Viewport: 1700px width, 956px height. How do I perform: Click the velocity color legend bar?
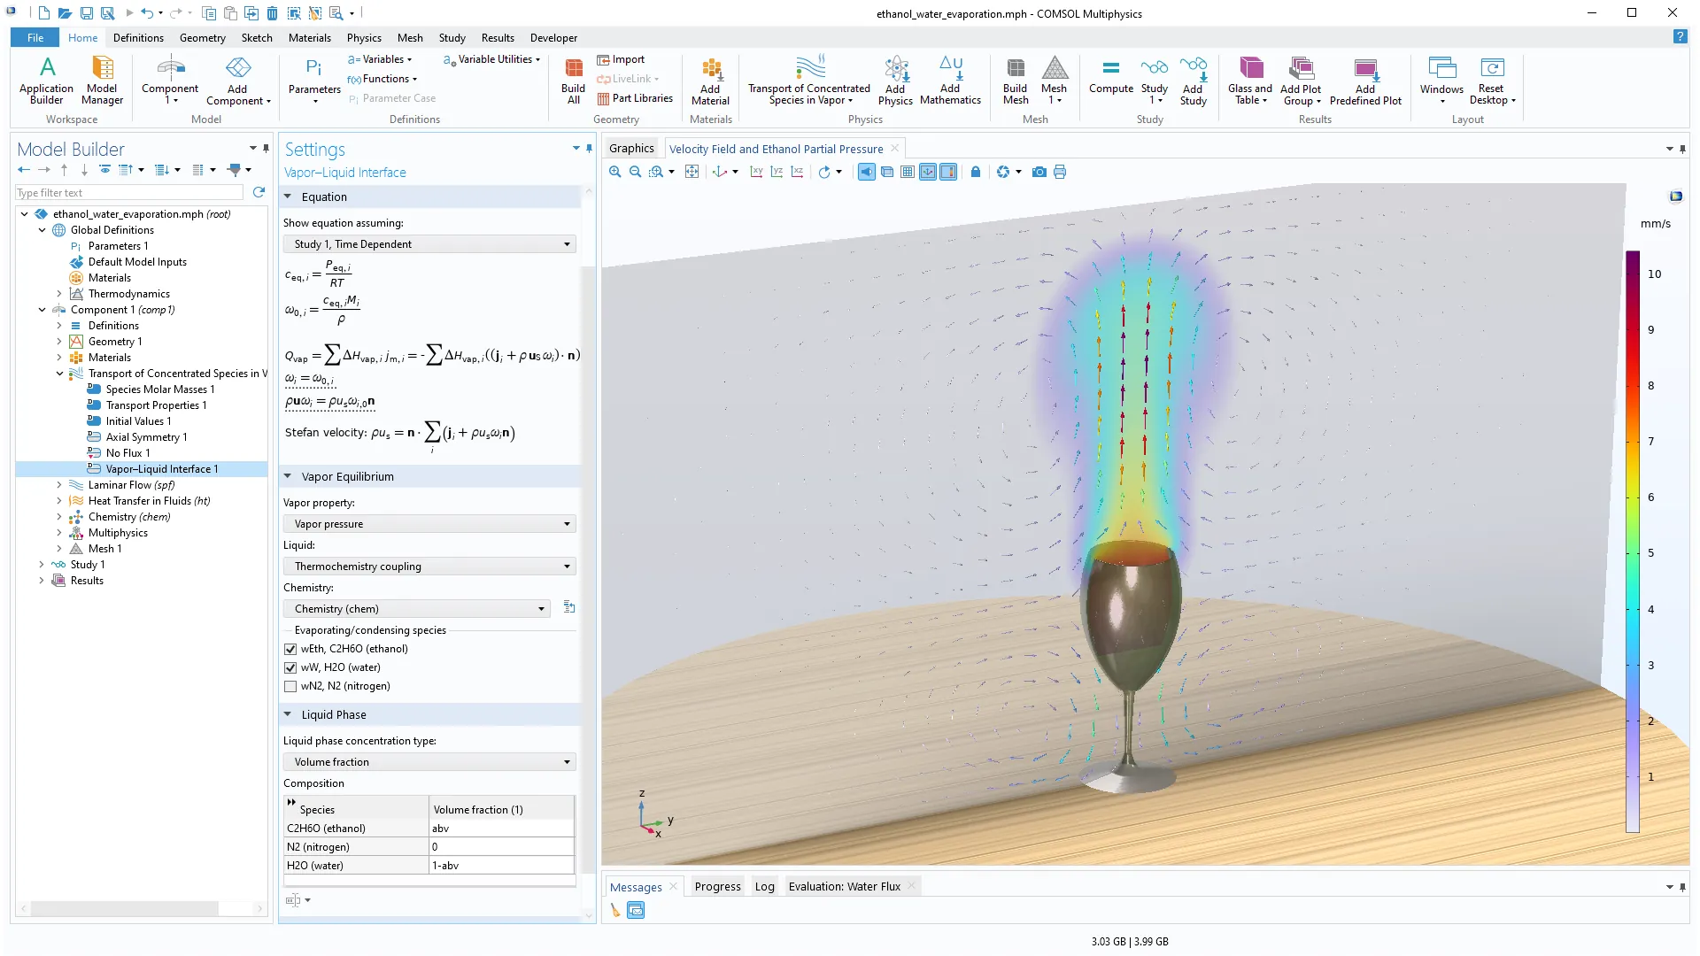[x=1632, y=542]
